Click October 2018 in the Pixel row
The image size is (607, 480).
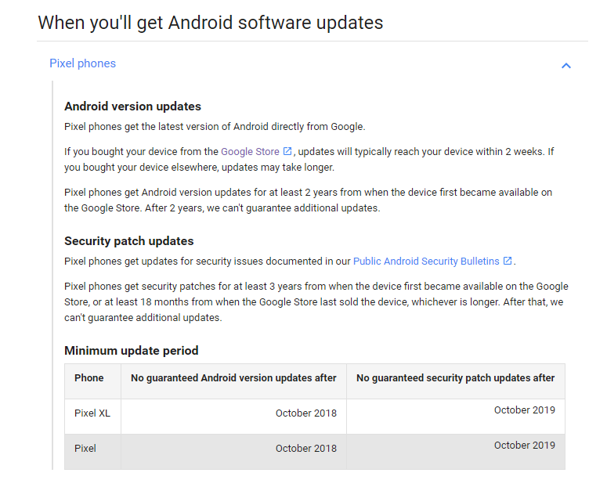coord(305,449)
